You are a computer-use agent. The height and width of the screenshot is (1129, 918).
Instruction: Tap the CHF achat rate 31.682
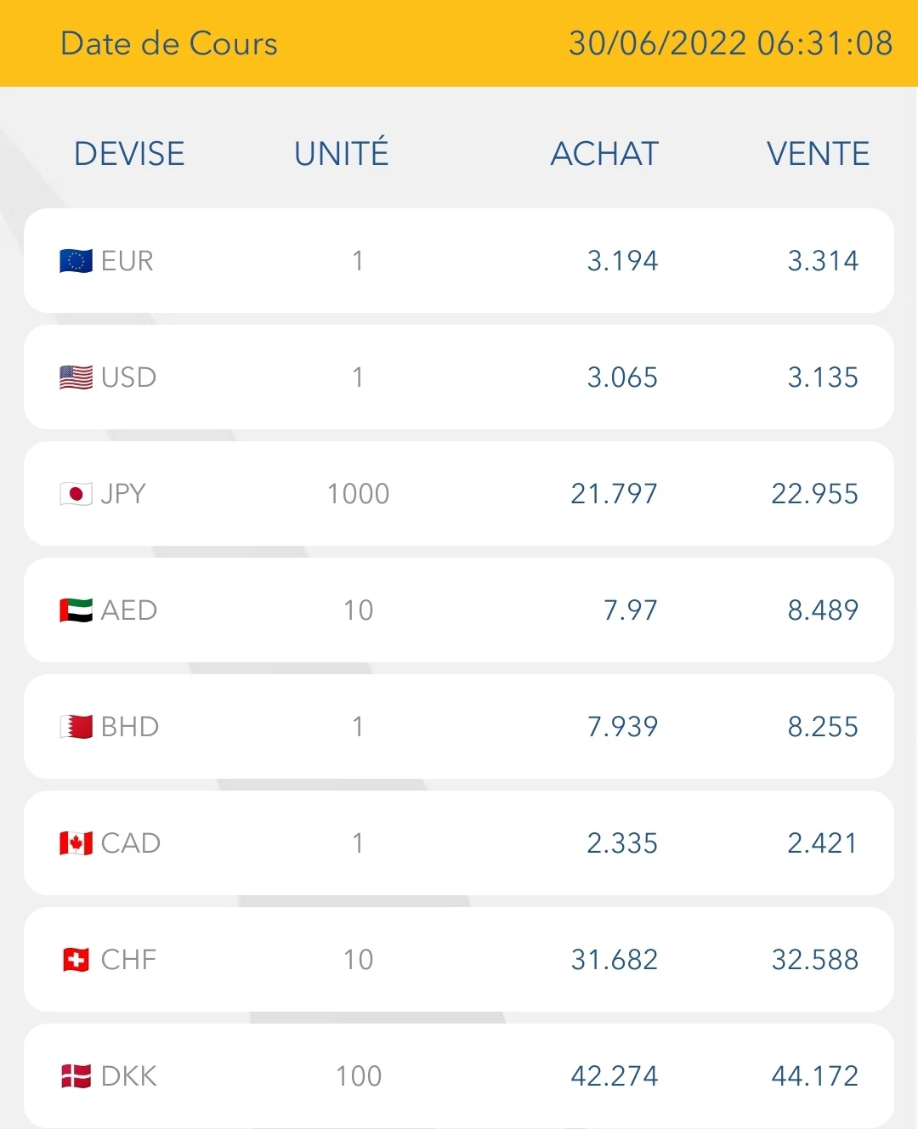[614, 960]
